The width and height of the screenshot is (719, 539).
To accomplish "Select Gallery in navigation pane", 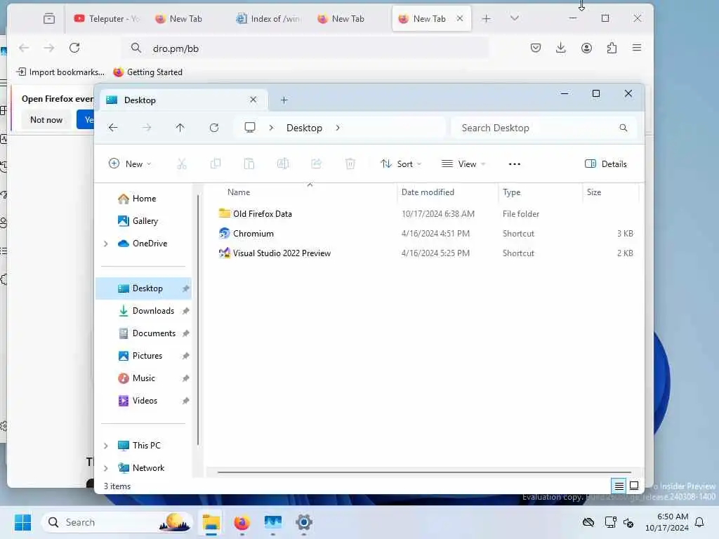I will (x=145, y=221).
